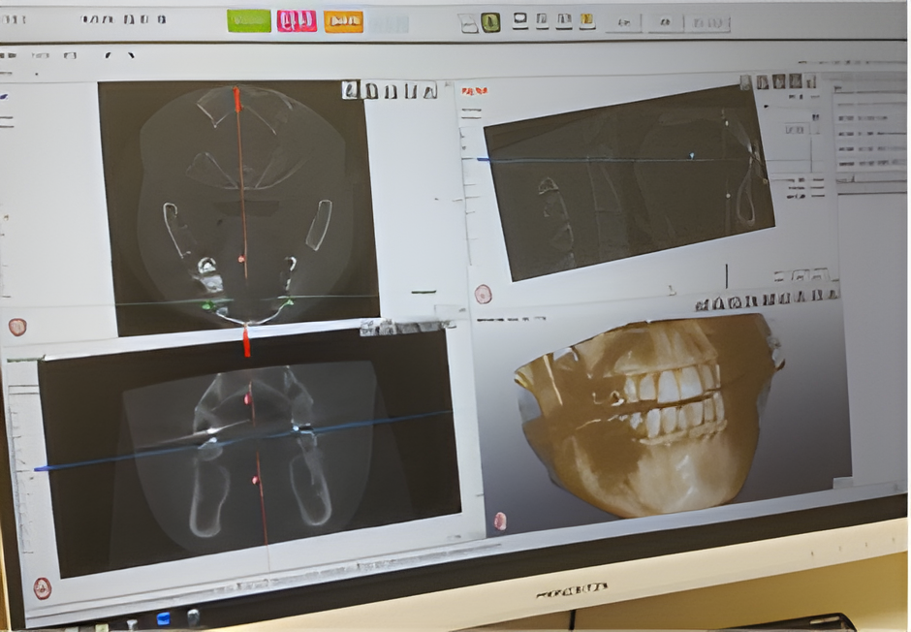Click the round red icon beside the 3D model
This screenshot has height=632, width=911.
click(500, 521)
